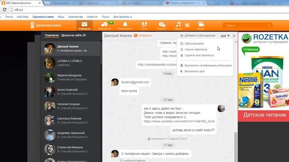Click the добавь меня в скайп kobo77 message

tap(193, 130)
